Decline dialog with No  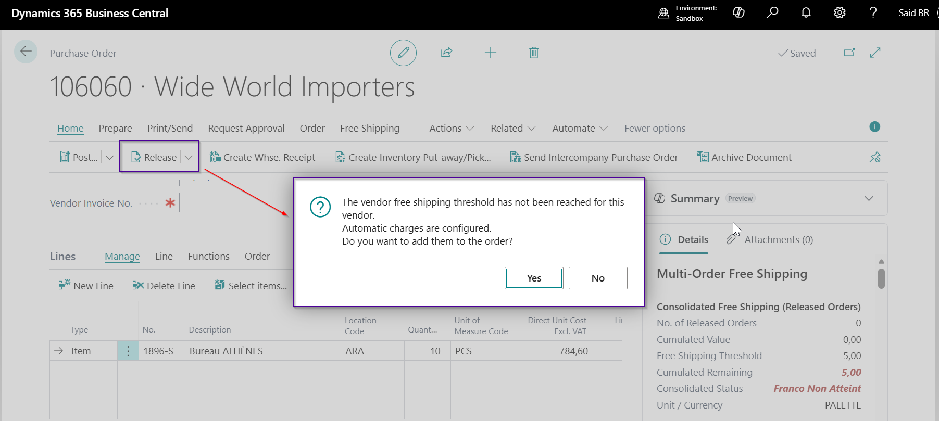pyautogui.click(x=598, y=278)
